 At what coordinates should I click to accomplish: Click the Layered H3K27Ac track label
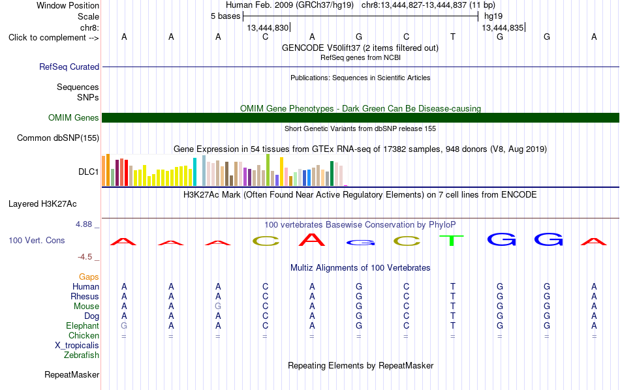click(x=42, y=204)
